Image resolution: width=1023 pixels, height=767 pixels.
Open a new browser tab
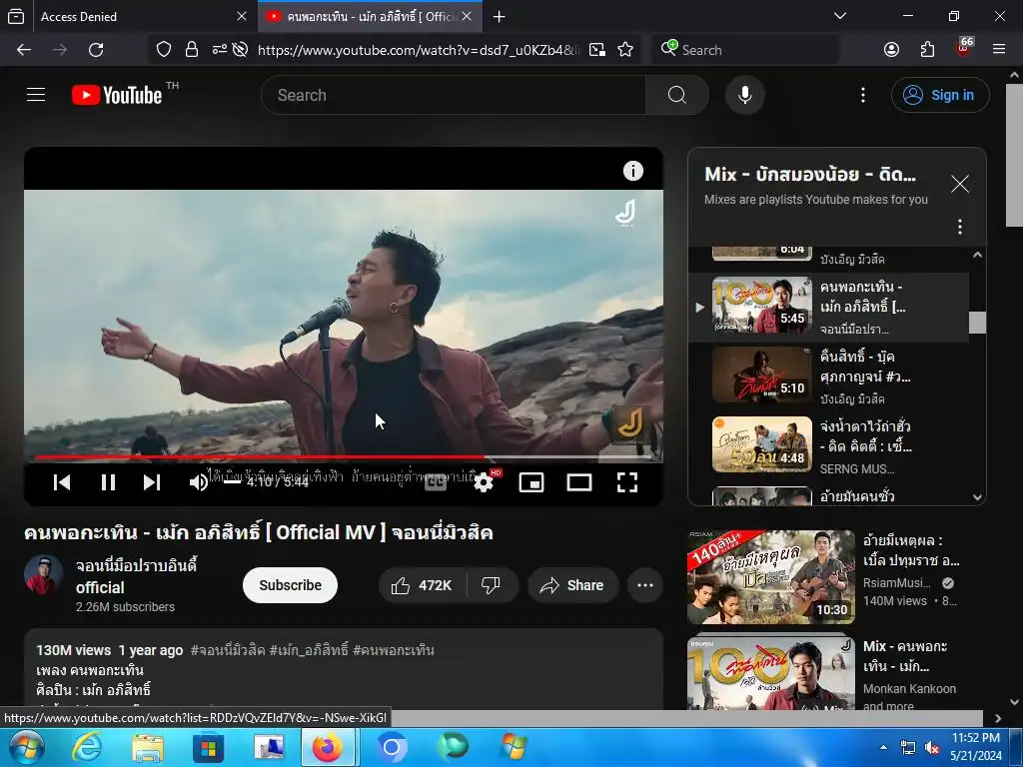(x=500, y=16)
